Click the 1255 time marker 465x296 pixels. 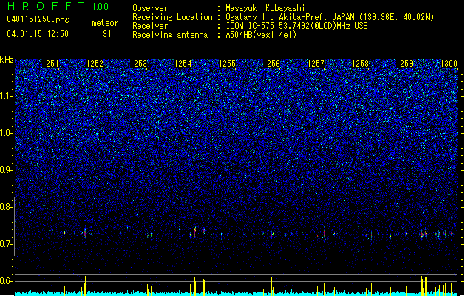227,64
